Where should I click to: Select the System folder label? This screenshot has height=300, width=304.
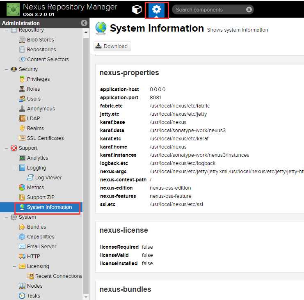point(27,217)
